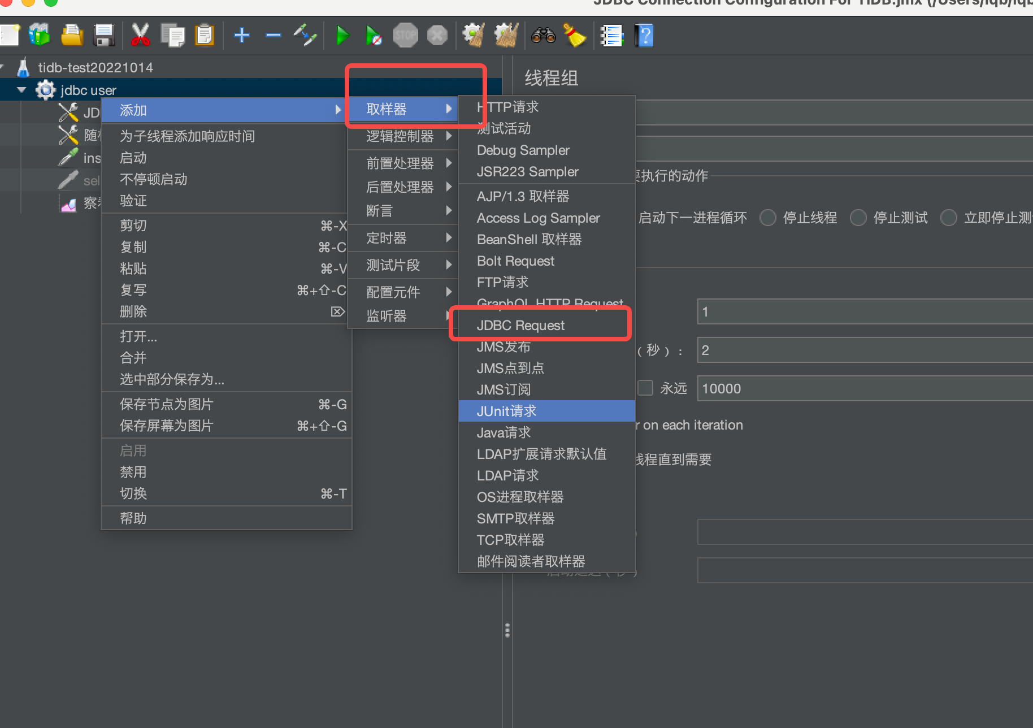Click the Function Helper list icon
The image size is (1033, 728).
(611, 36)
